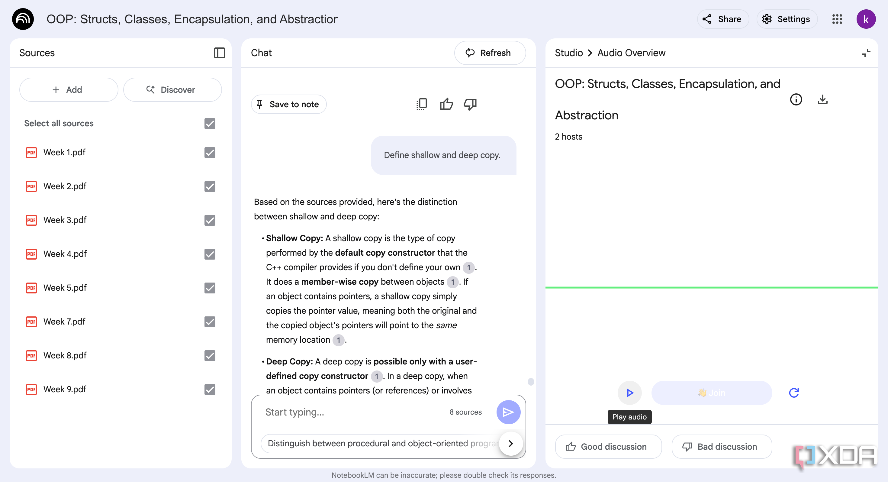The image size is (888, 482).
Task: Click the Add source button
Action: 69,90
